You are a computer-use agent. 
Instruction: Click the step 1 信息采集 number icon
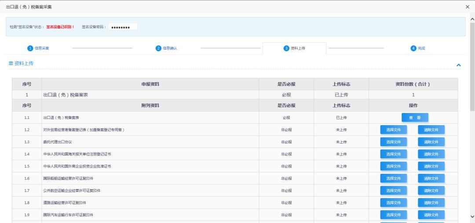[x=30, y=48]
